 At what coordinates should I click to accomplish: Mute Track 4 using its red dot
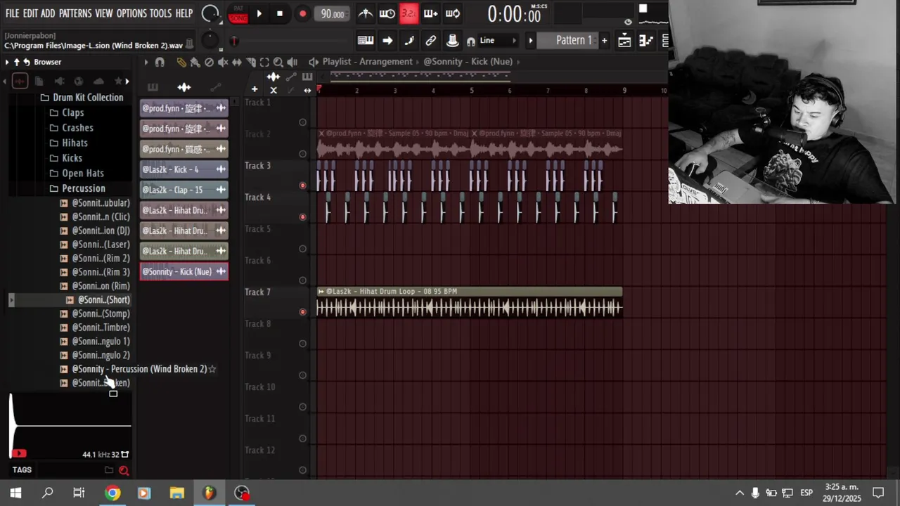(x=303, y=217)
